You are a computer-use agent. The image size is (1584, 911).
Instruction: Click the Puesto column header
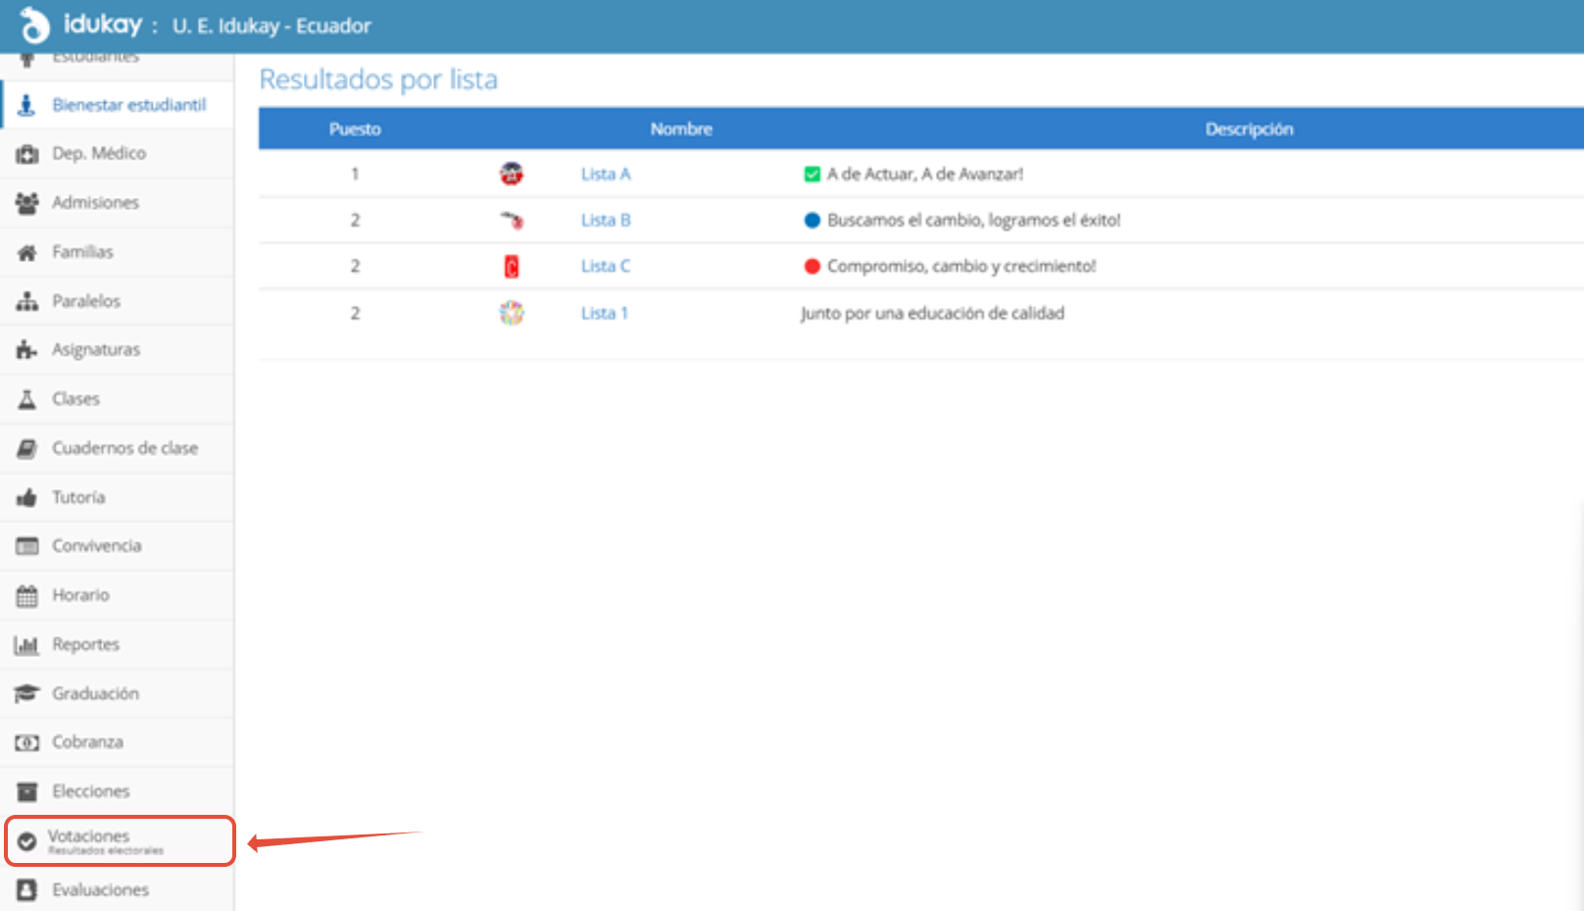pos(355,129)
